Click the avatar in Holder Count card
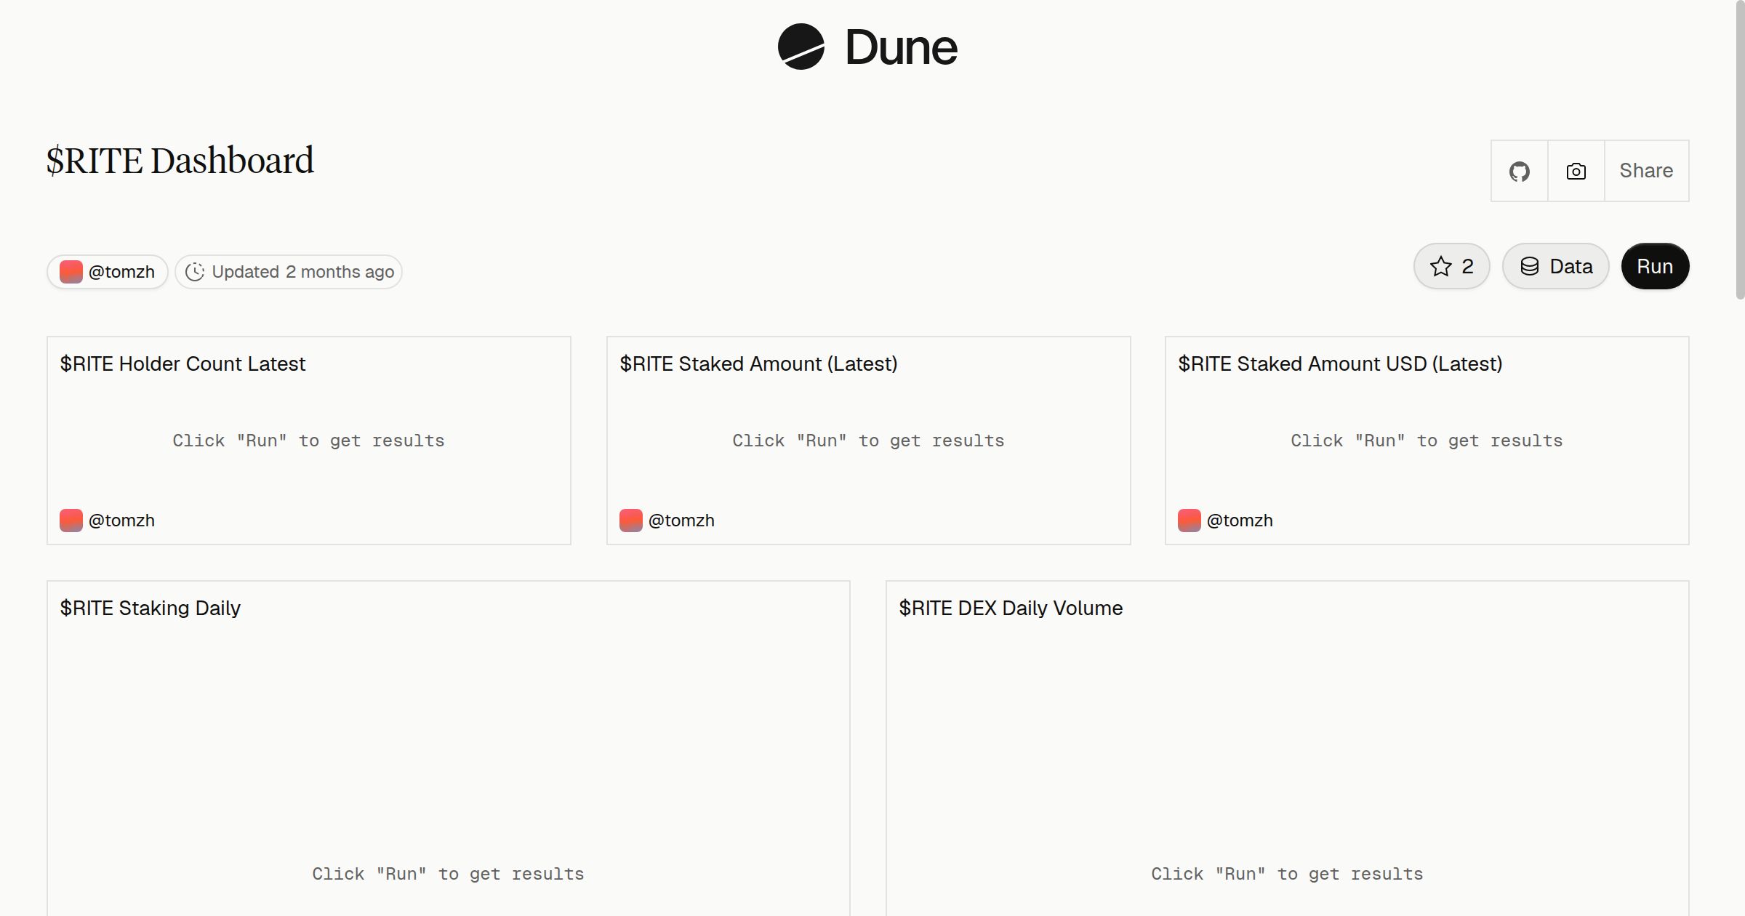 click(x=71, y=521)
